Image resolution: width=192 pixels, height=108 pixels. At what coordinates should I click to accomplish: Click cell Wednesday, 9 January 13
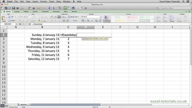coord(42,47)
